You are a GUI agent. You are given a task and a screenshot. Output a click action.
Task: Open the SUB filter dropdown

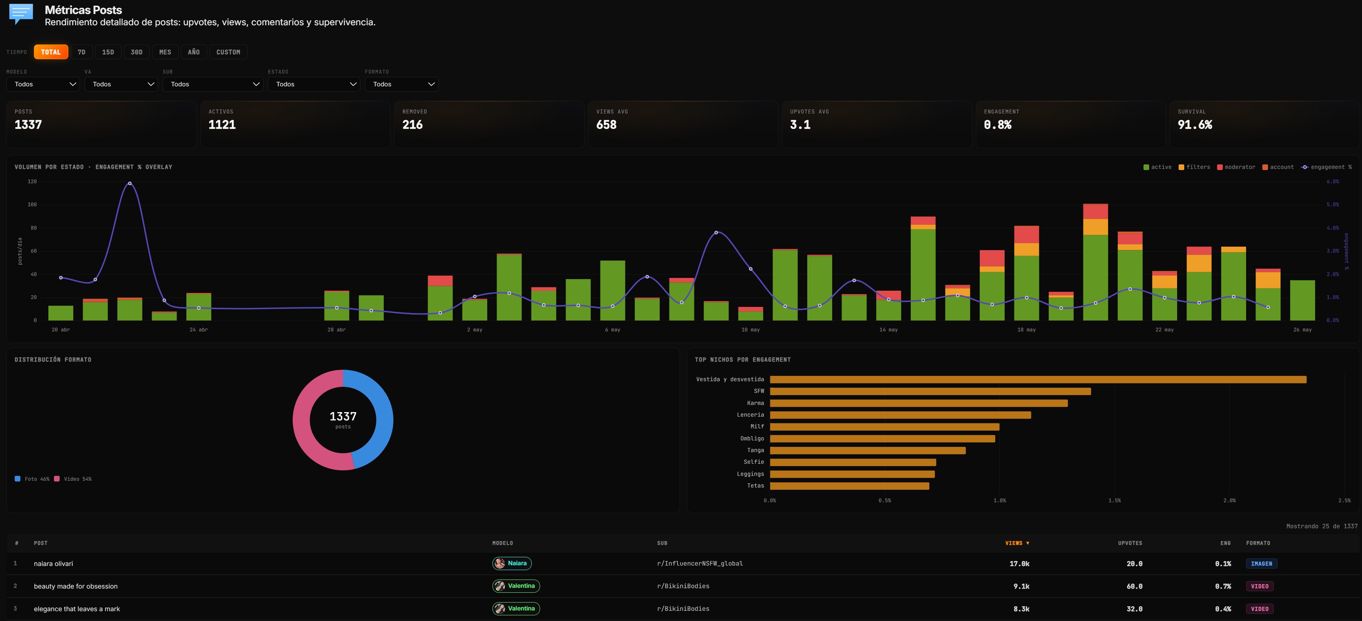pos(212,84)
